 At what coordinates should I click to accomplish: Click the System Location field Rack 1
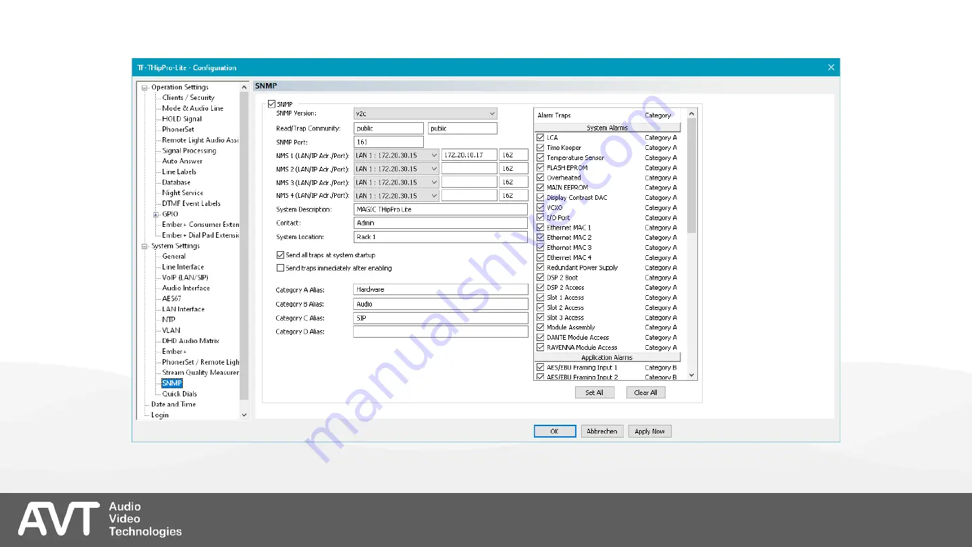[441, 237]
